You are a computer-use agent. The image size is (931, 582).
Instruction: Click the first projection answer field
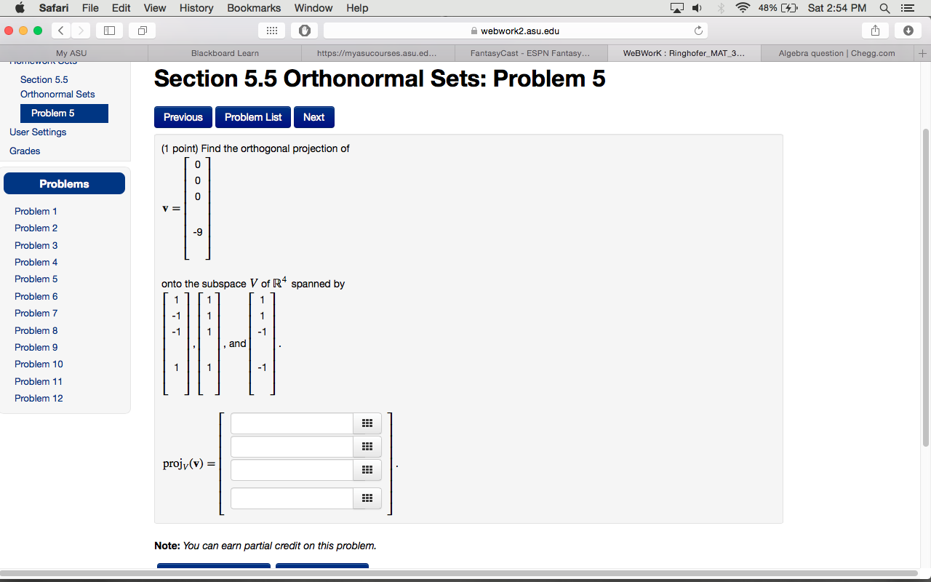click(292, 423)
